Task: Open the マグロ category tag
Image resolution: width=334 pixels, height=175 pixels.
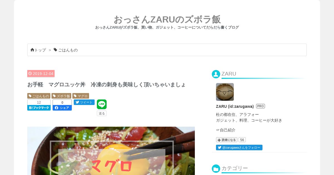Action: point(81,96)
